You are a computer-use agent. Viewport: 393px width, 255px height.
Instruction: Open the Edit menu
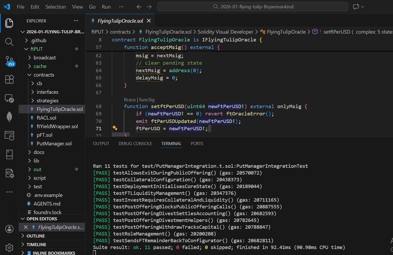tap(35, 7)
